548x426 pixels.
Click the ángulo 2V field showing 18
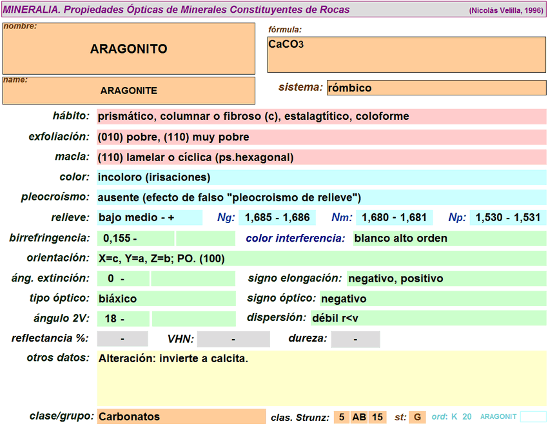click(x=123, y=319)
